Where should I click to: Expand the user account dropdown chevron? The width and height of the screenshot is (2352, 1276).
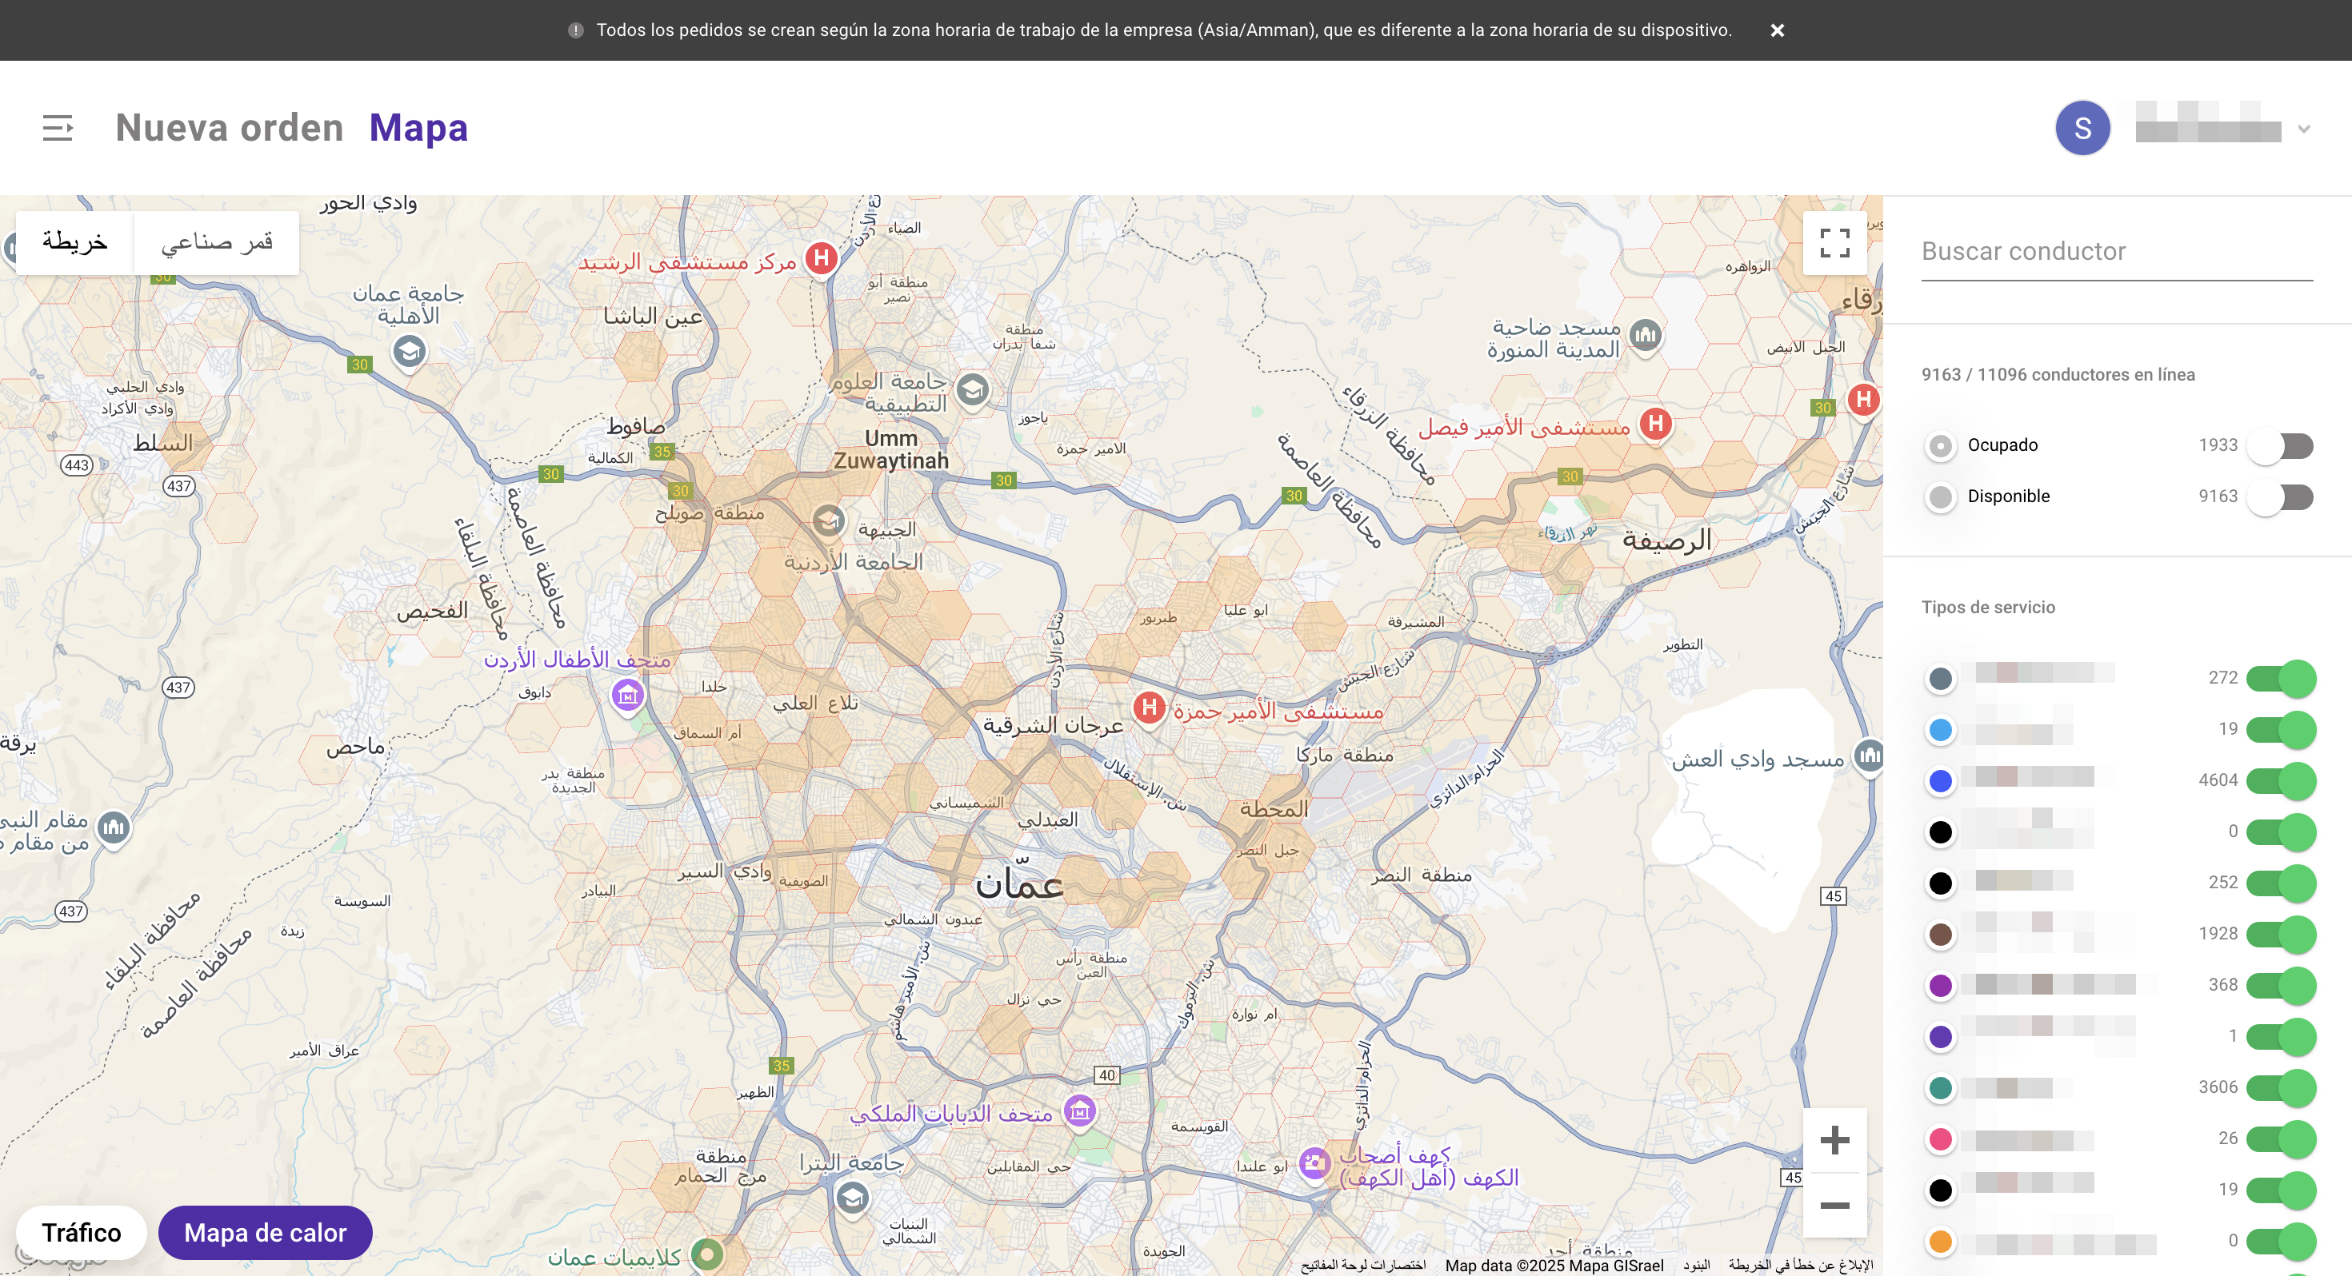[x=2304, y=130]
